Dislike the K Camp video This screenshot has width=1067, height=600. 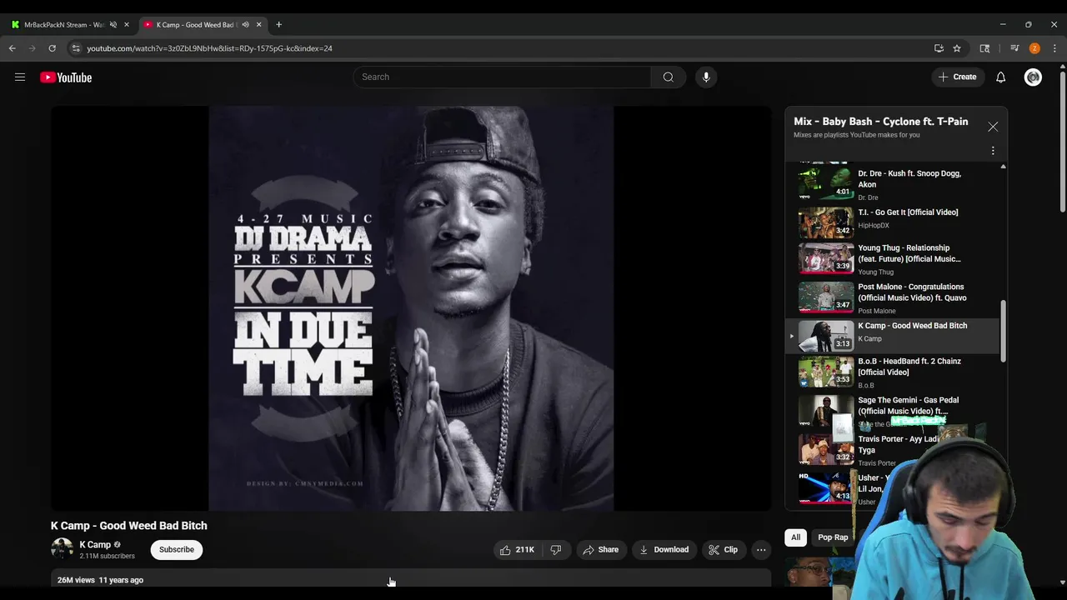point(556,549)
